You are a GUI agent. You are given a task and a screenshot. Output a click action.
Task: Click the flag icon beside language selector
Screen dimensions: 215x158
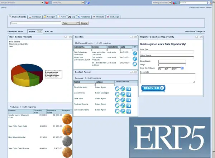coord(175,2)
